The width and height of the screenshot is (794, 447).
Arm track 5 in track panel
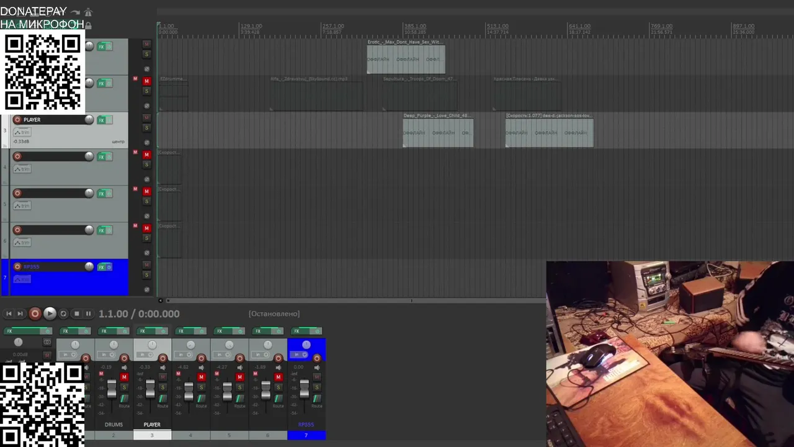(17, 193)
